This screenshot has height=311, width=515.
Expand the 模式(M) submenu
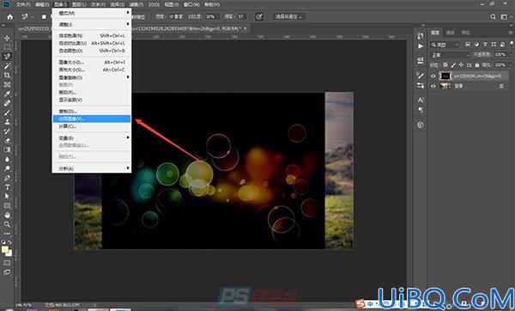(92, 13)
